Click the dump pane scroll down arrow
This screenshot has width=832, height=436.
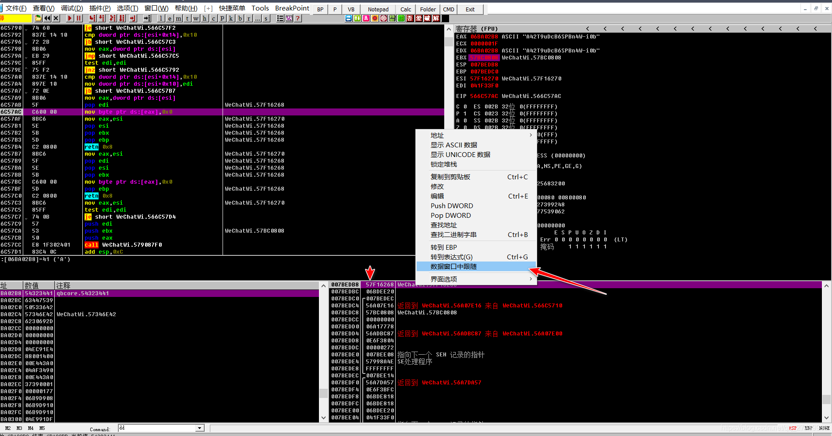[x=324, y=418]
